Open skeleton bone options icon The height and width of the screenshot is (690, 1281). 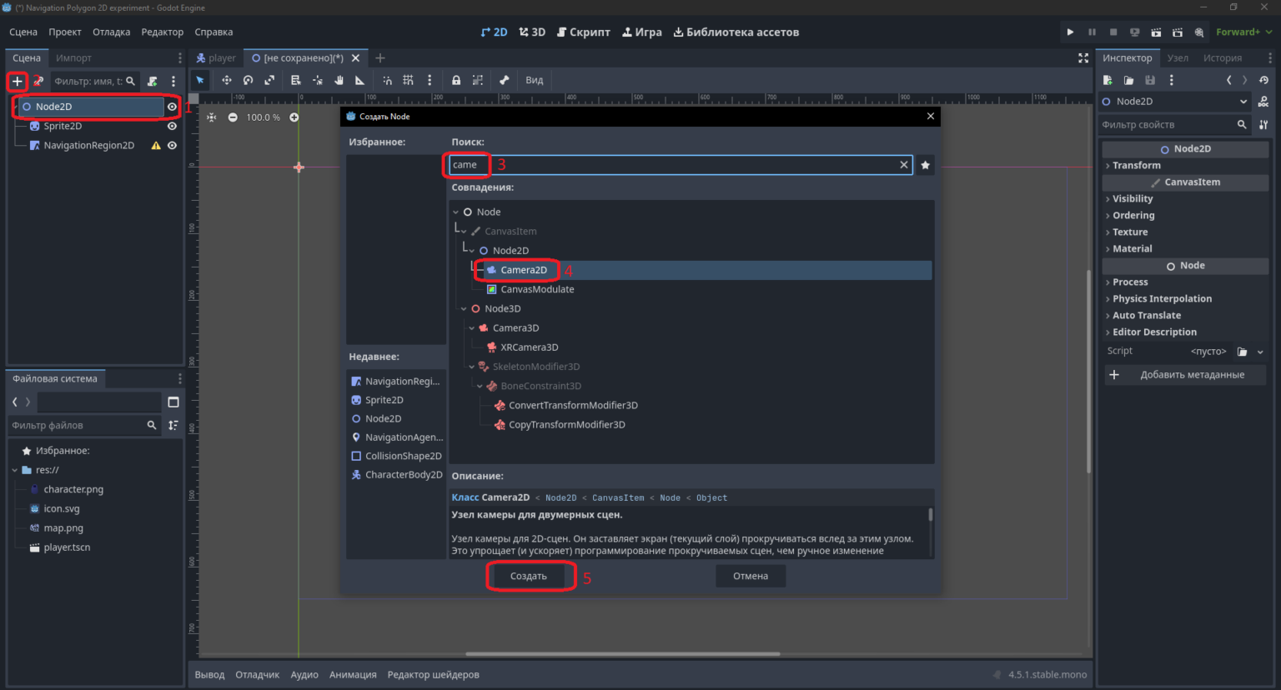pos(504,80)
